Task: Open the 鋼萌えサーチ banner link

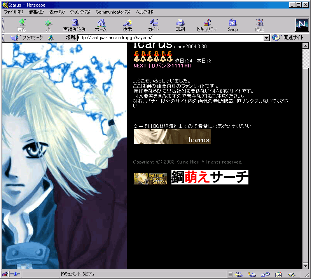Action: tap(210, 177)
